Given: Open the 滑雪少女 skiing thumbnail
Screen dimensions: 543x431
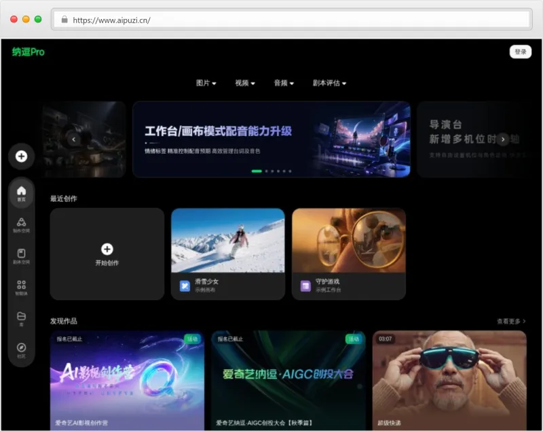Looking at the screenshot, I should point(228,240).
